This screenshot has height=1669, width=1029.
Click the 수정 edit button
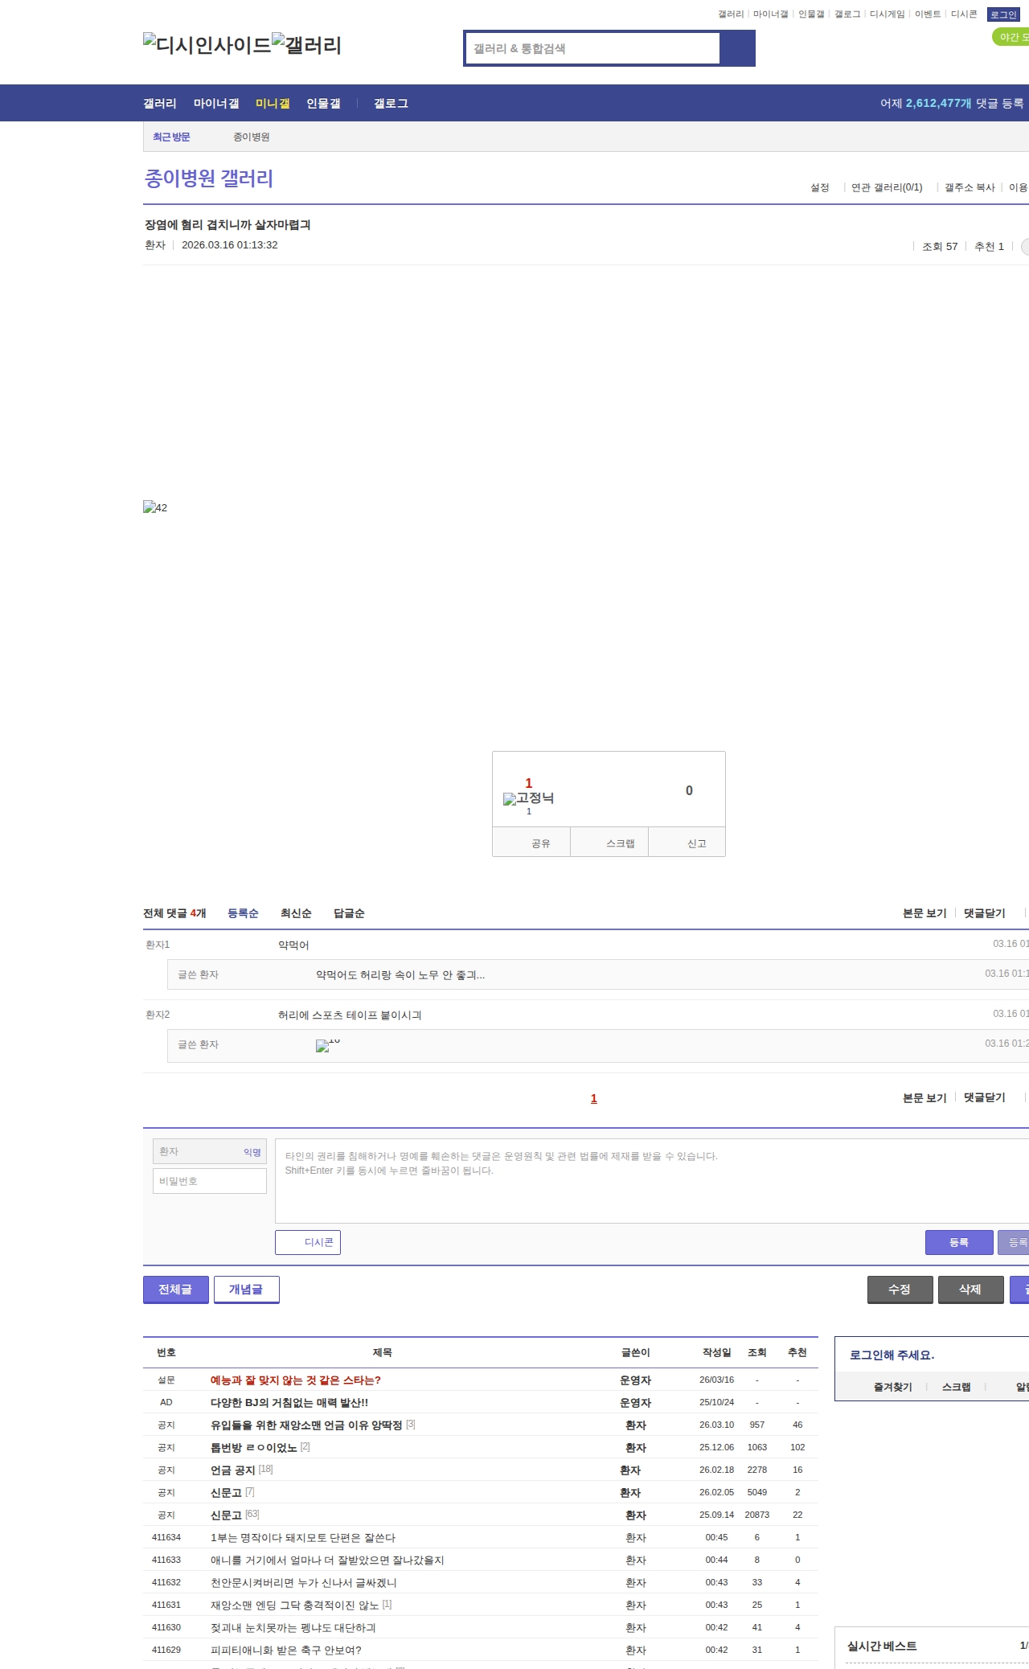coord(900,1290)
